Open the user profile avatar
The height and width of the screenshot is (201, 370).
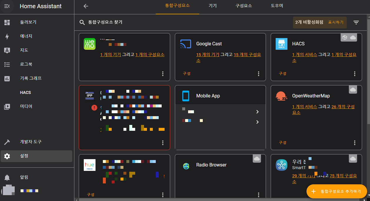9,190
